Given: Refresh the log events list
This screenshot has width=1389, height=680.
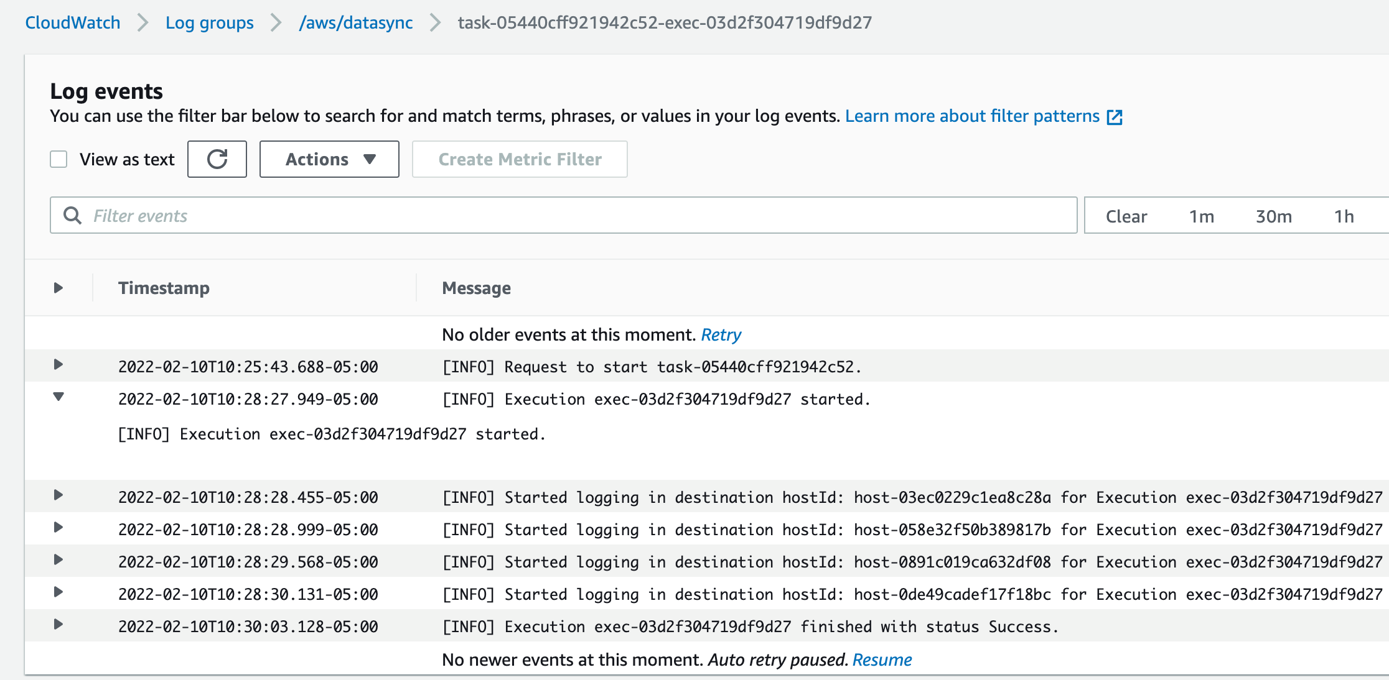Looking at the screenshot, I should [x=217, y=159].
